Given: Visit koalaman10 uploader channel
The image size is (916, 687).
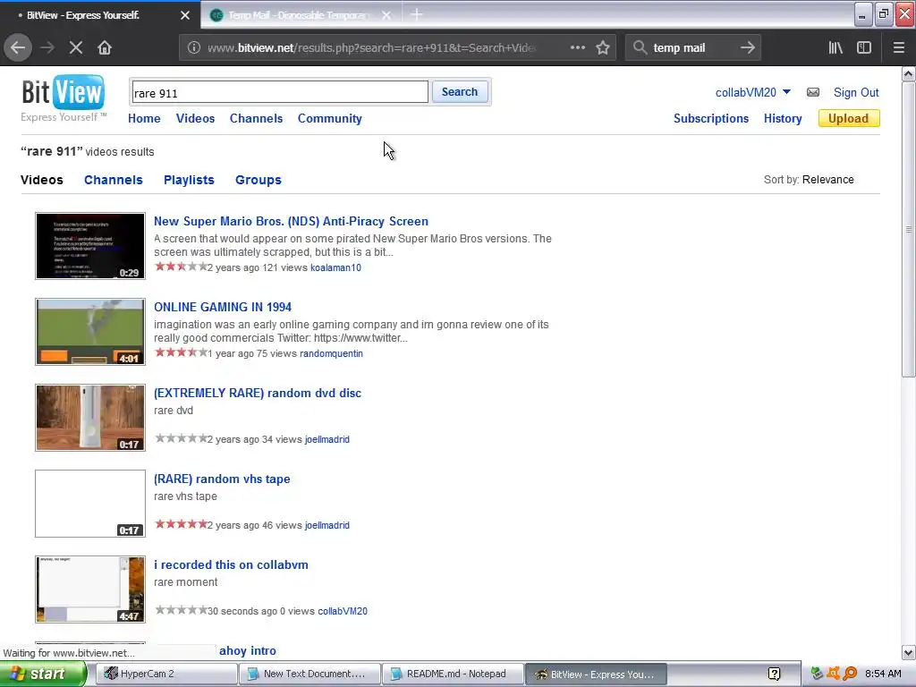Looking at the screenshot, I should tap(336, 267).
